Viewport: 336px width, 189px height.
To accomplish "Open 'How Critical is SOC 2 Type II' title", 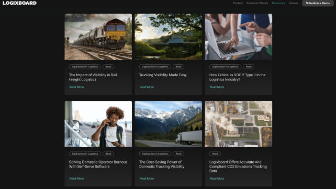I will [x=238, y=77].
